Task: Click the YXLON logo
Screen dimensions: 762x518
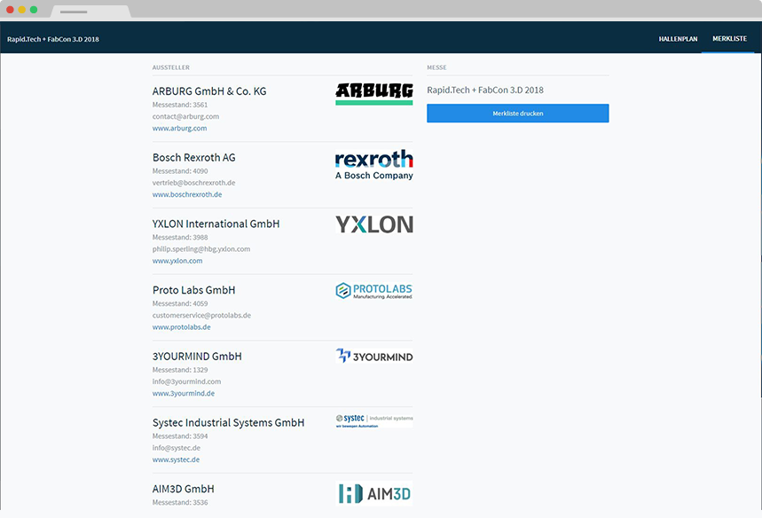Action: (x=374, y=224)
